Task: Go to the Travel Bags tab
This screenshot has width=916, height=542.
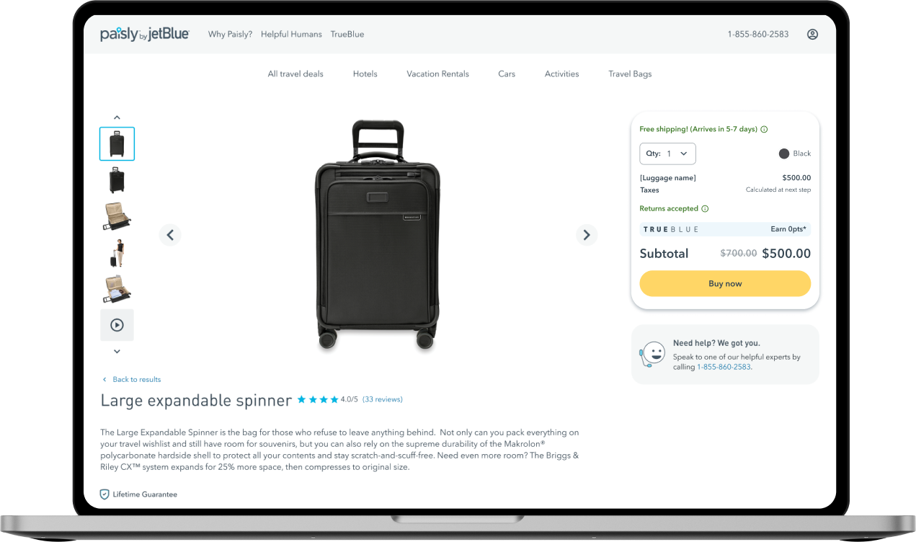Action: click(x=630, y=74)
